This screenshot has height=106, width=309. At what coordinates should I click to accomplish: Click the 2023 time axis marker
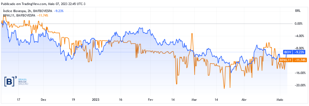96,99
